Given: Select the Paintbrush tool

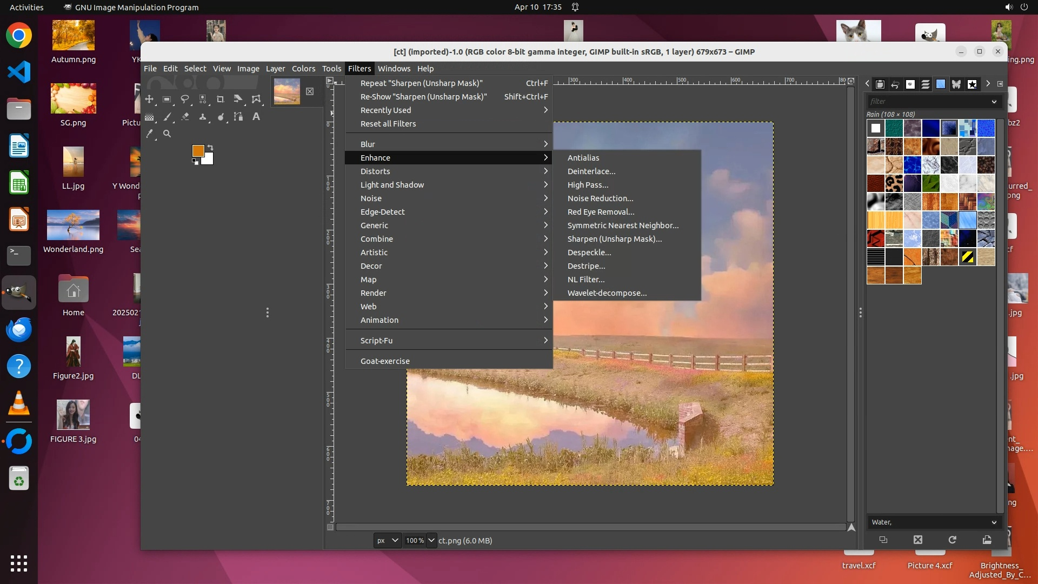Looking at the screenshot, I should coord(167,117).
